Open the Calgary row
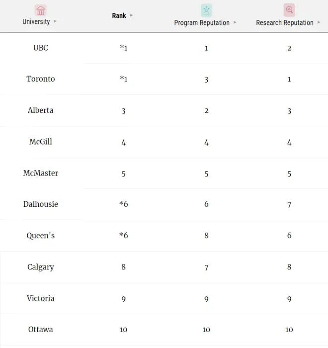 click(41, 267)
